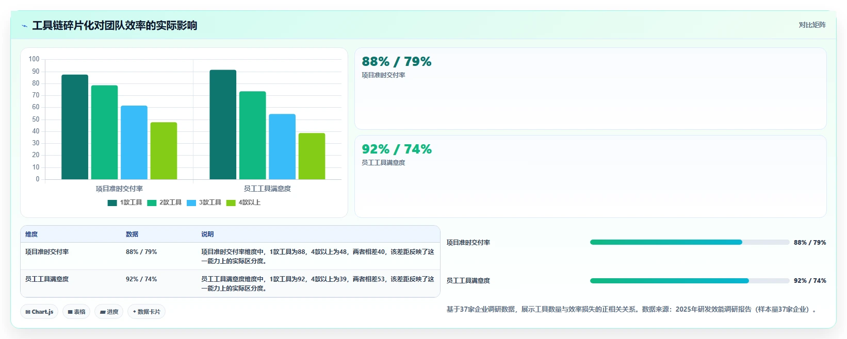Toggle the 2款工具 legend entry
Screen dimensions: 847x339
[x=165, y=202]
